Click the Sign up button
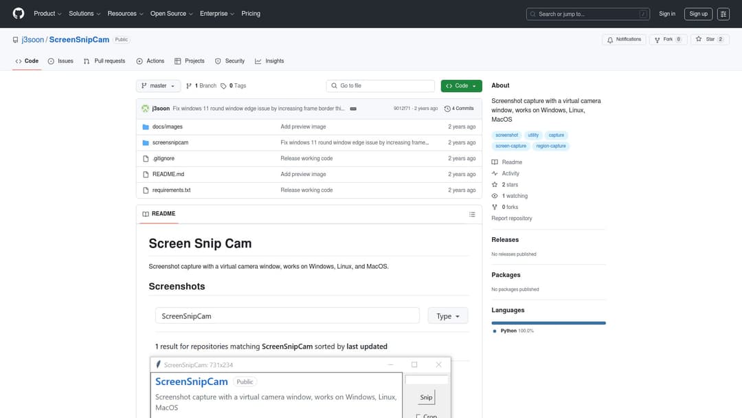 [699, 14]
